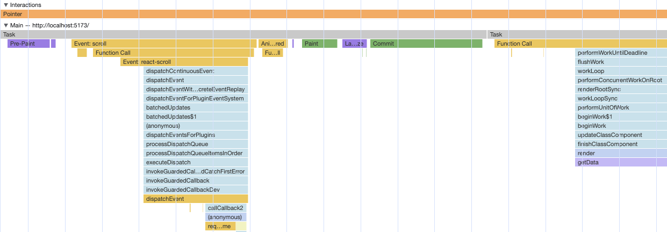
Task: Select (anonymous) frame below batchedUpdates$1
Action: [x=196, y=126]
